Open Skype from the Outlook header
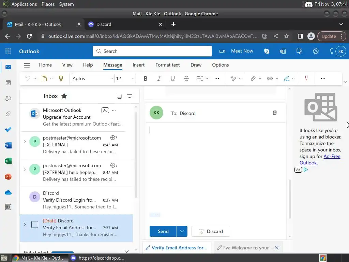 coord(267,51)
